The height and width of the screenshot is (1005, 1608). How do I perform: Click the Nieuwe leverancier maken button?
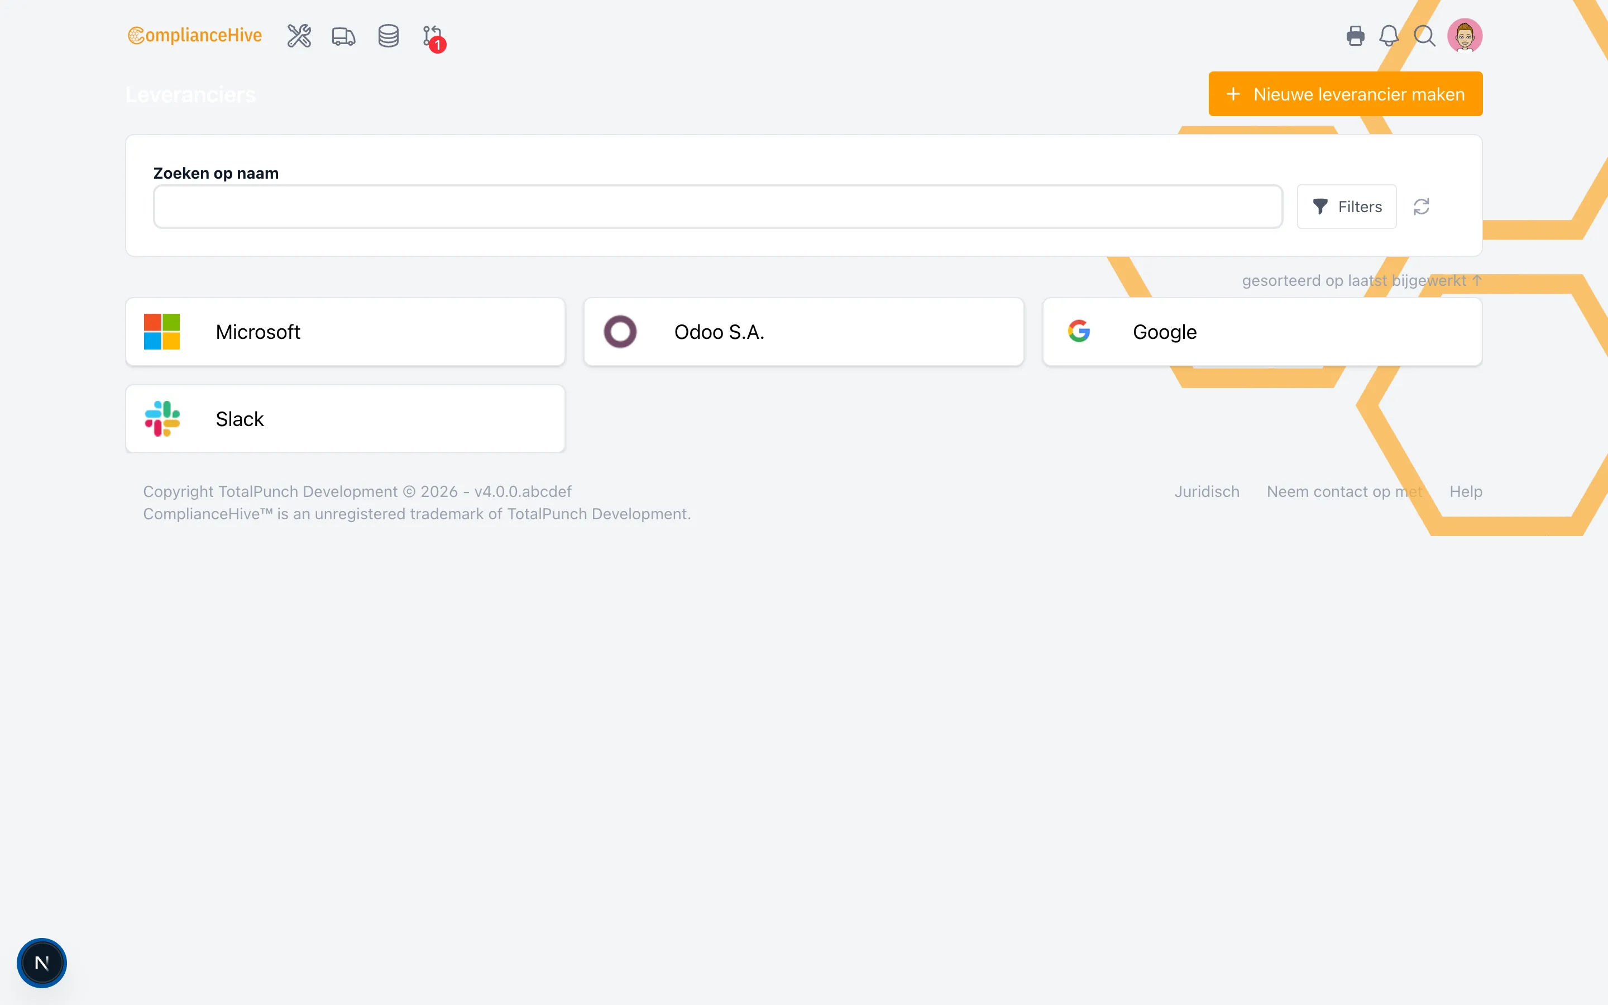click(x=1345, y=94)
